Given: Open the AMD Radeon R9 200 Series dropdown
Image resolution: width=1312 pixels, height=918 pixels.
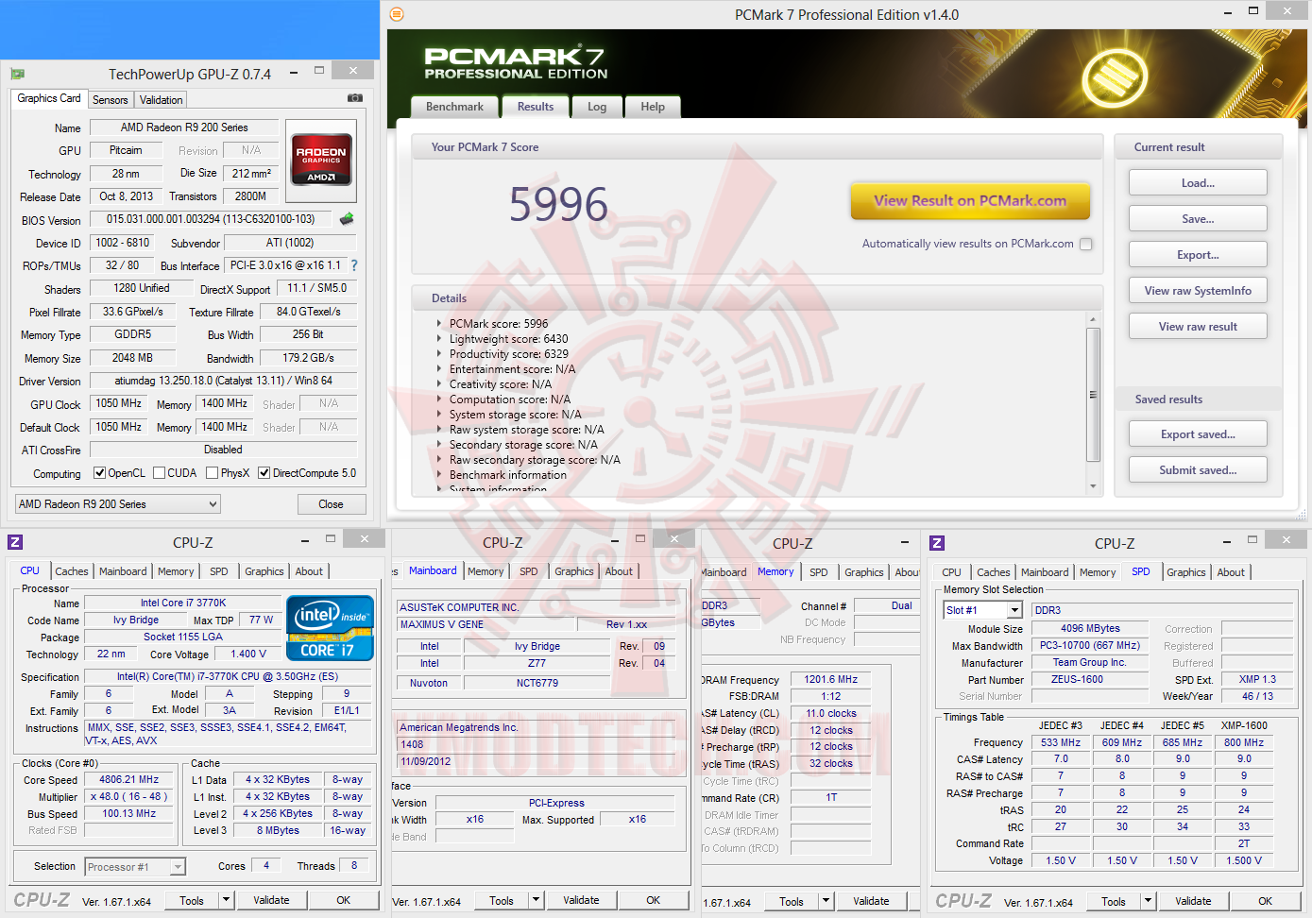Looking at the screenshot, I should [x=118, y=504].
